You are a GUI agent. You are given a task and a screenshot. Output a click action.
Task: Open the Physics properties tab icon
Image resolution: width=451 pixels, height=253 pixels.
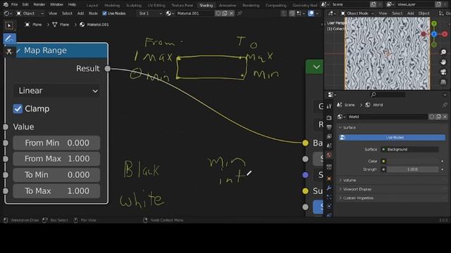329,206
